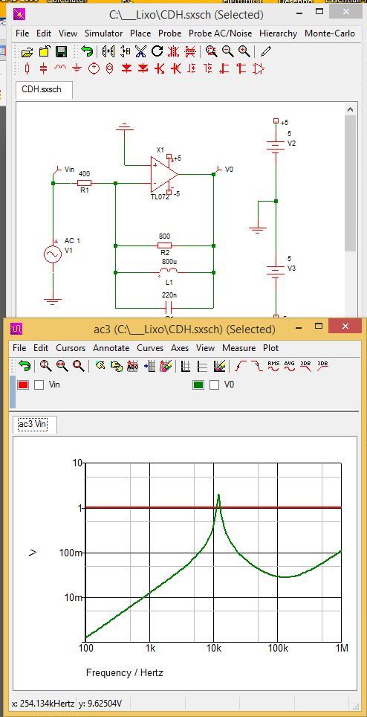Save the schematic with floppy disk icon
This screenshot has height=717, width=367.
pyautogui.click(x=61, y=51)
